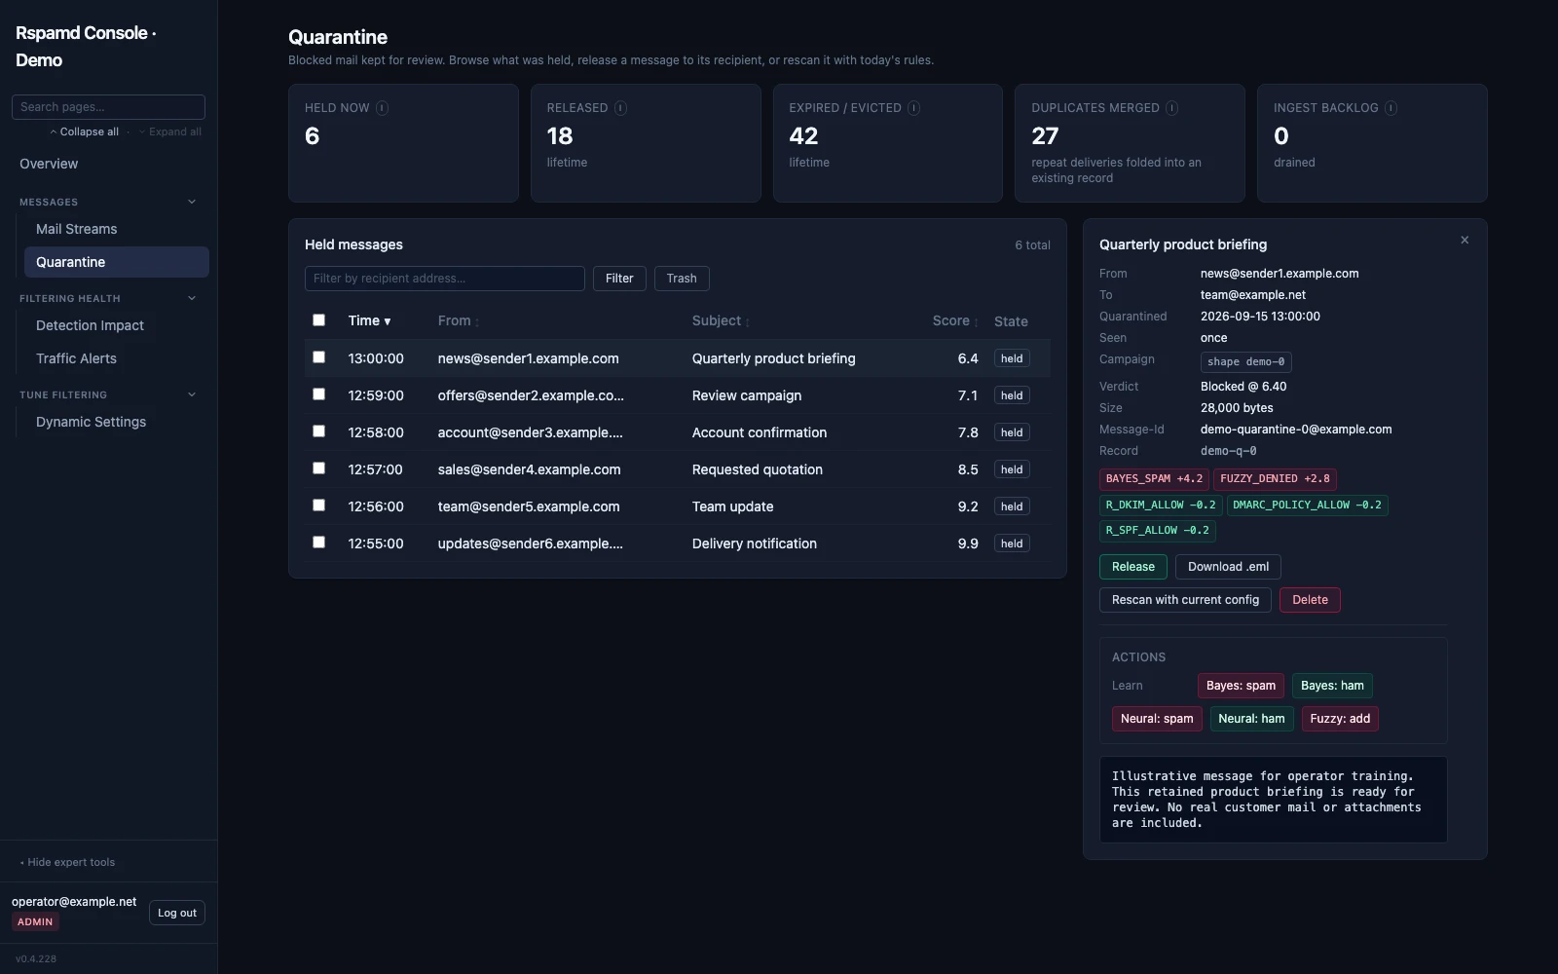Sort table by Score column
The width and height of the screenshot is (1558, 974).
click(955, 320)
